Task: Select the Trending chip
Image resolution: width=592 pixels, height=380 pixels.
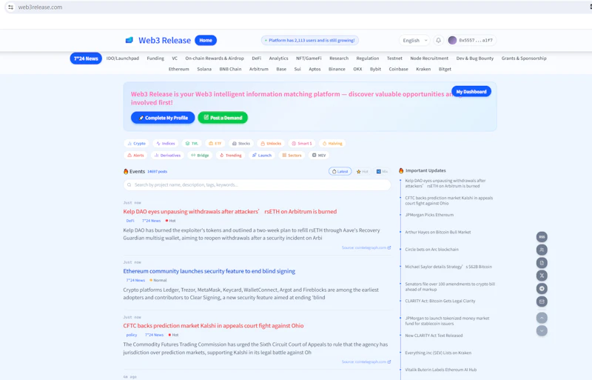Action: pyautogui.click(x=231, y=155)
